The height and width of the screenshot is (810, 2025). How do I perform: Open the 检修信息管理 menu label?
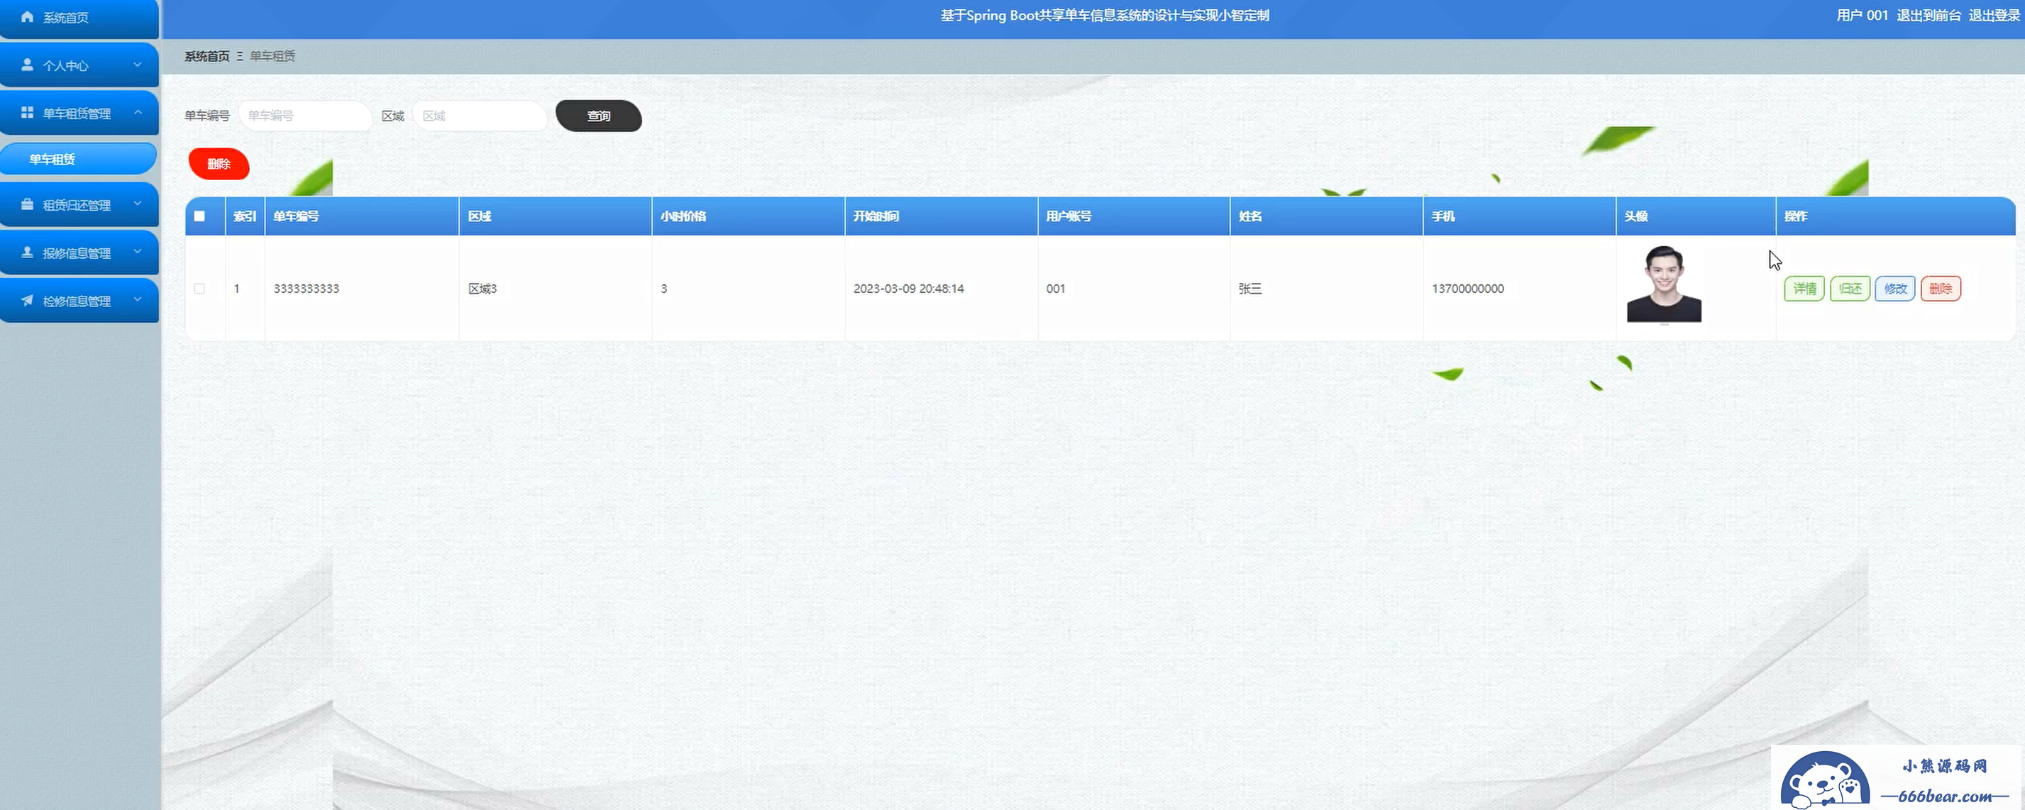[76, 301]
